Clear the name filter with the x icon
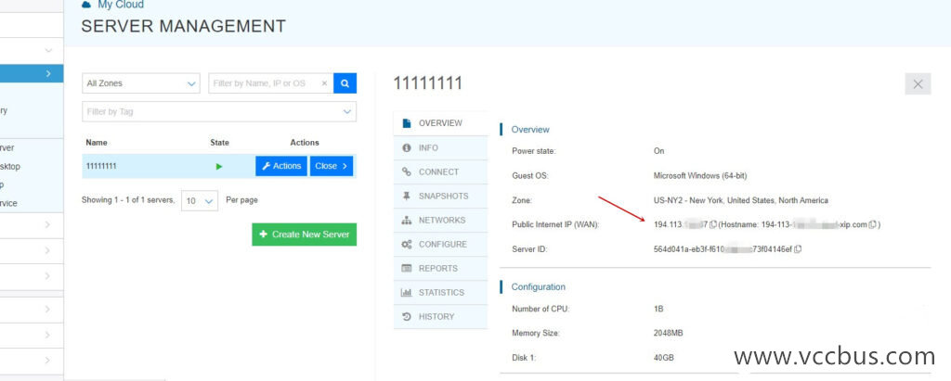951x381 pixels. 324,83
